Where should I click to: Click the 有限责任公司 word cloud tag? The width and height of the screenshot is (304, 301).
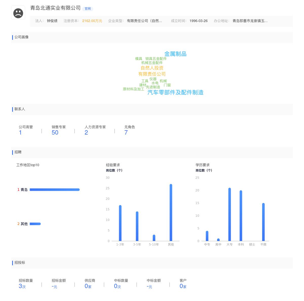[x=152, y=74]
